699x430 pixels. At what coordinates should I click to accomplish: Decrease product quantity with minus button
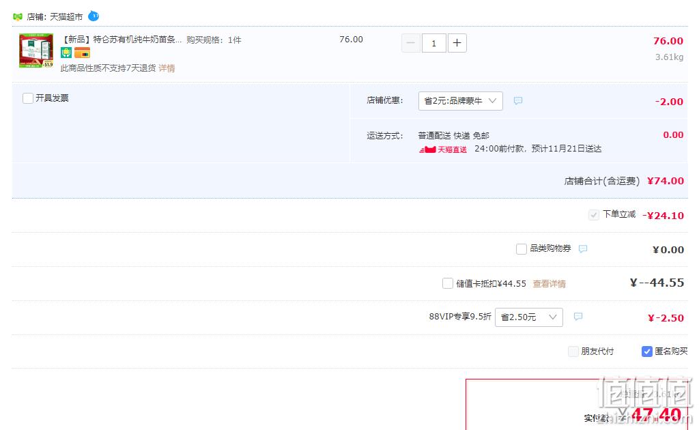click(x=410, y=43)
